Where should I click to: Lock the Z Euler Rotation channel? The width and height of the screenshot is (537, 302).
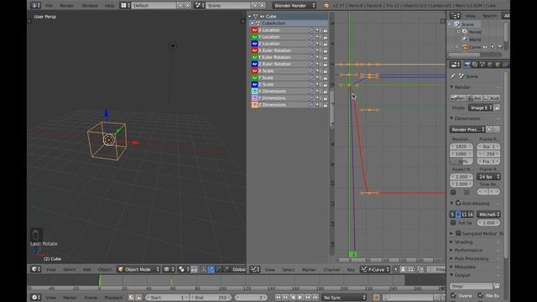[325, 64]
